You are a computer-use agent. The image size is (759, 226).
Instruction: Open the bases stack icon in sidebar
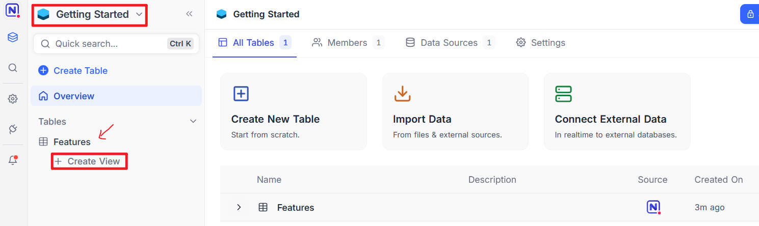tap(13, 37)
